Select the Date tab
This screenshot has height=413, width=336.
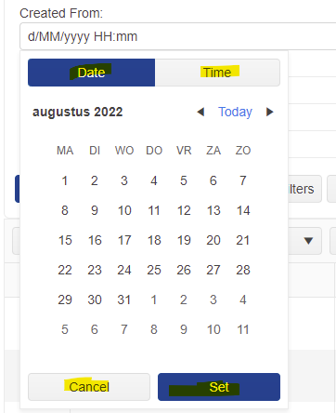pos(91,73)
